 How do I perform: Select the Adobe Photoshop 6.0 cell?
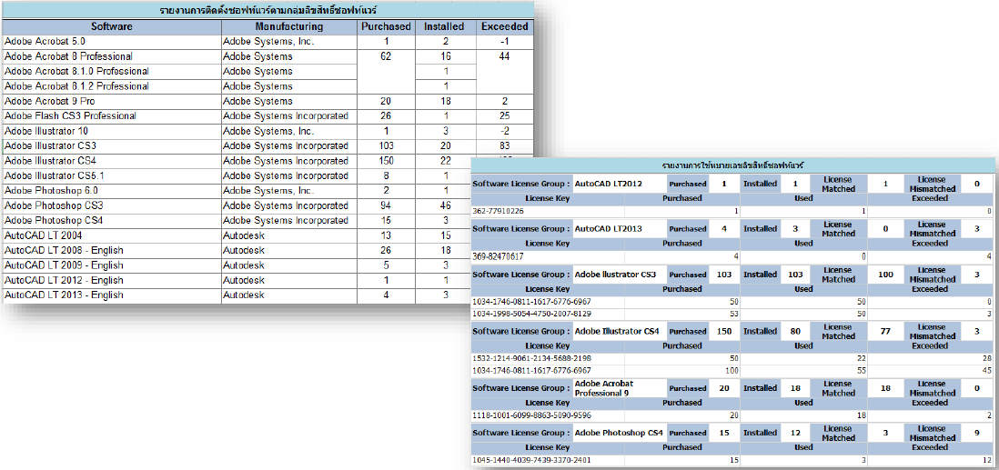(x=112, y=190)
